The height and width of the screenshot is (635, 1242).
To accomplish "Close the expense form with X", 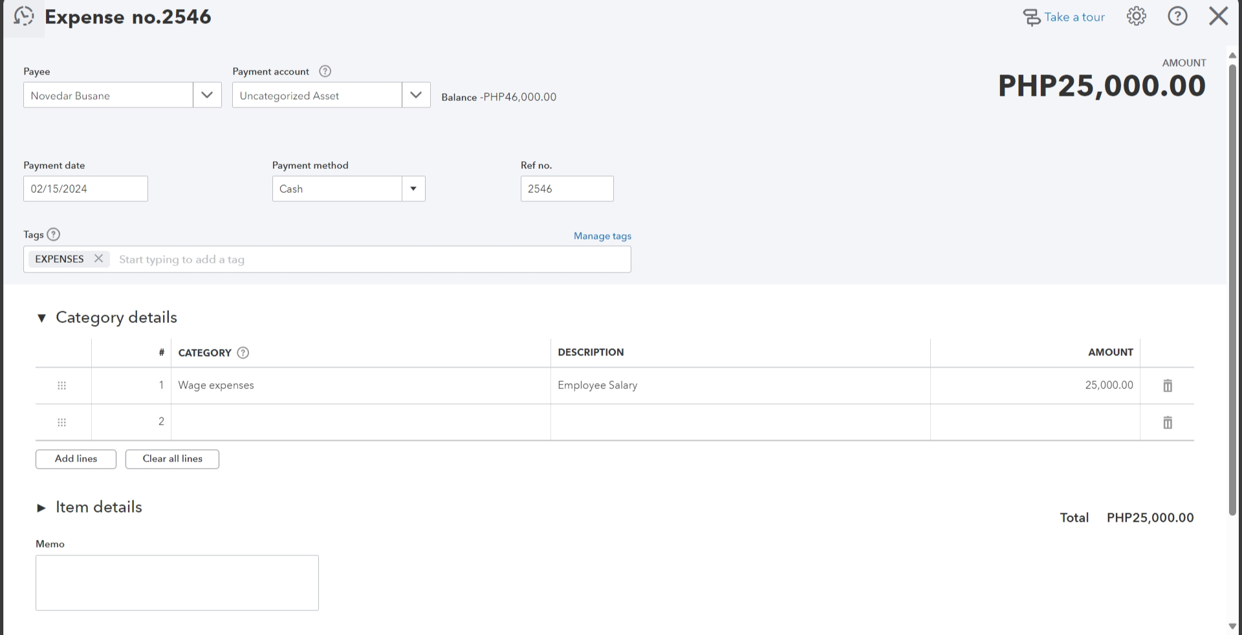I will (x=1219, y=16).
